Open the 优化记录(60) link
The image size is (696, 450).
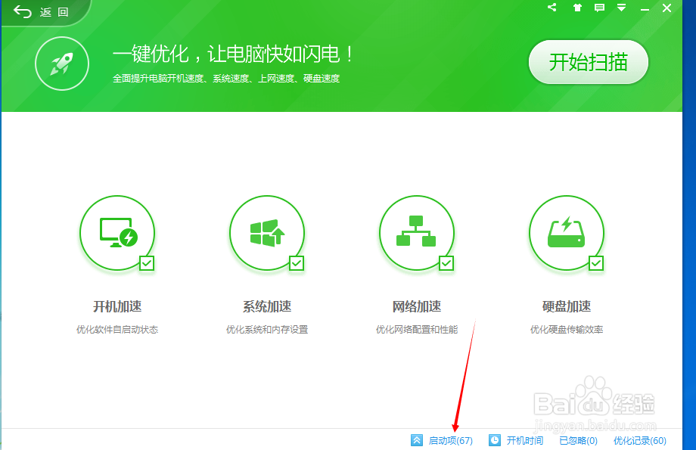click(641, 440)
